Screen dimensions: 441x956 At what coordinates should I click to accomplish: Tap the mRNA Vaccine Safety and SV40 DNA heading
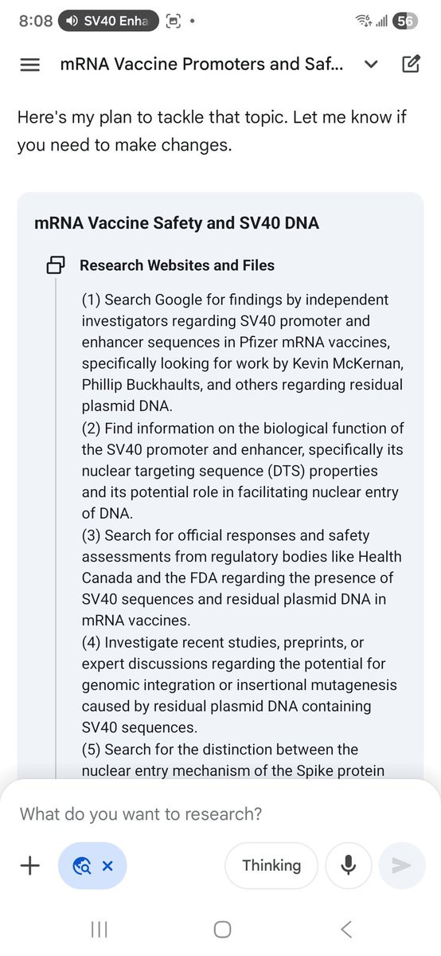click(x=177, y=223)
